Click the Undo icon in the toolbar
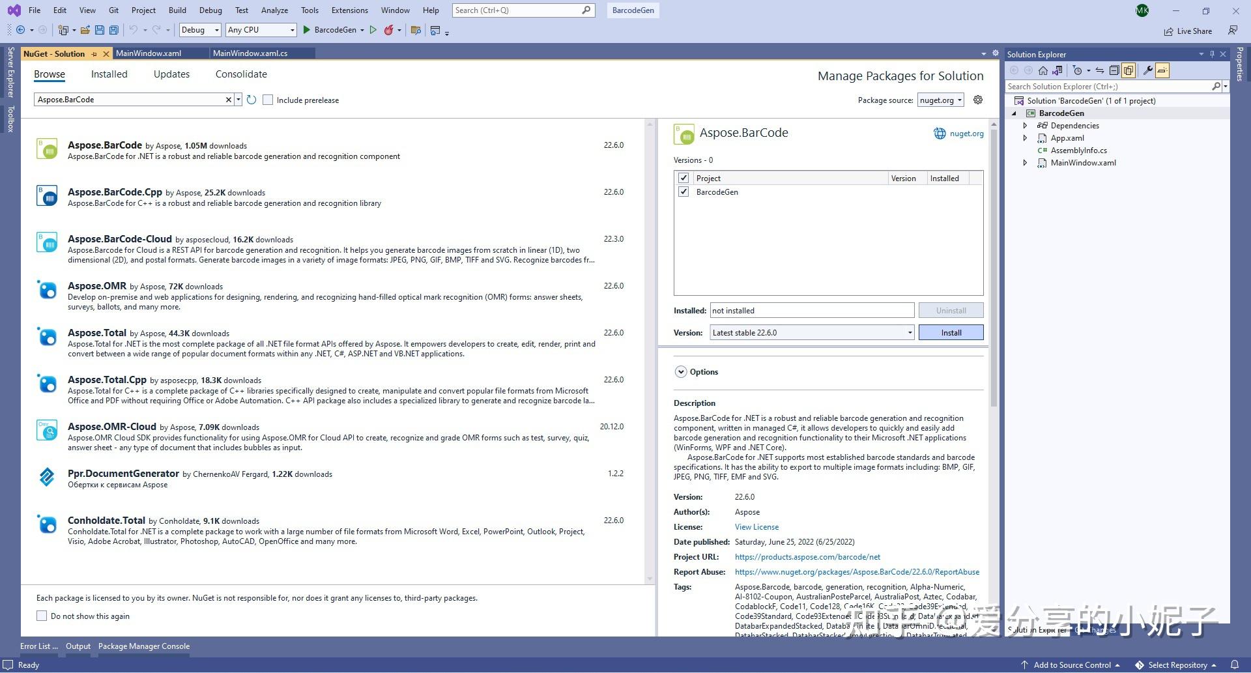Image resolution: width=1251 pixels, height=673 pixels. 132,30
